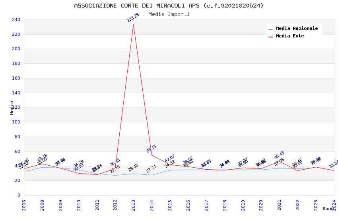The width and height of the screenshot is (338, 219).
Task: Click the Media Nazionale legend label
Action: [x=297, y=28]
